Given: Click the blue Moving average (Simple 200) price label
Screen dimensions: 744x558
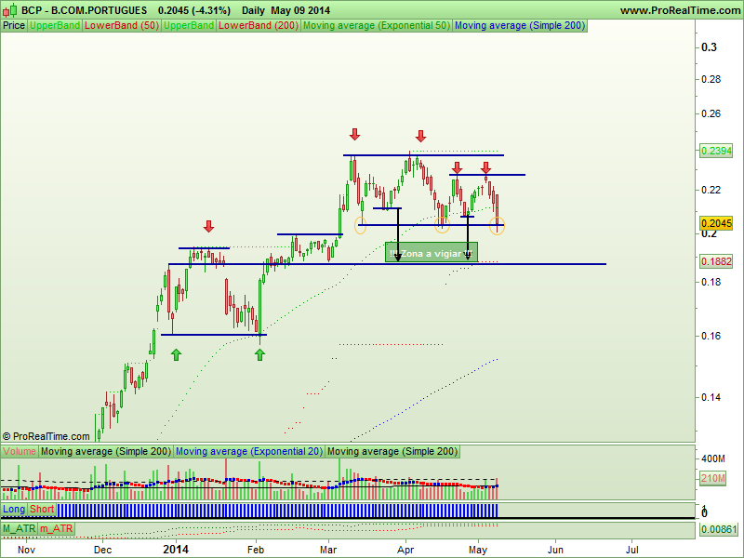Looking at the screenshot, I should click(520, 26).
